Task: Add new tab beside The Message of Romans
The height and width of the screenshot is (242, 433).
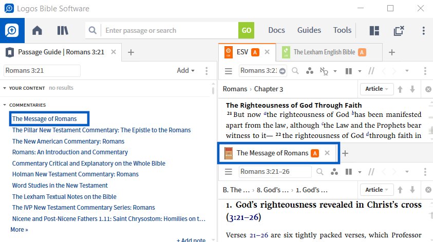Action: [345, 153]
